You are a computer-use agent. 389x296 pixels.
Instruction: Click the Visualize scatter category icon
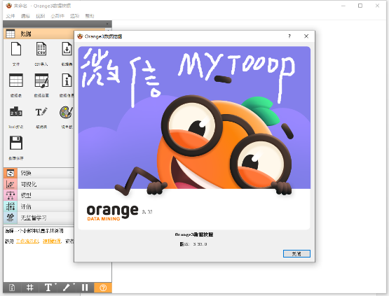[x=11, y=184]
